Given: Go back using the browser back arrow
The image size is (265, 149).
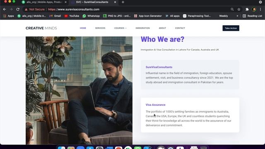Looking at the screenshot, I should coord(5,9).
